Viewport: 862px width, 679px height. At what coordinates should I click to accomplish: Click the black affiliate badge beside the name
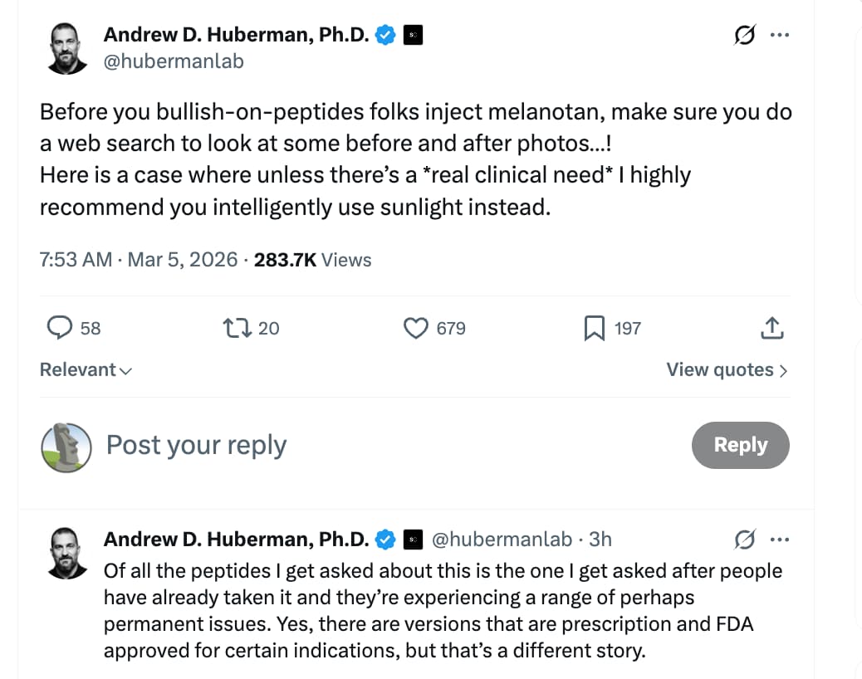tap(414, 35)
